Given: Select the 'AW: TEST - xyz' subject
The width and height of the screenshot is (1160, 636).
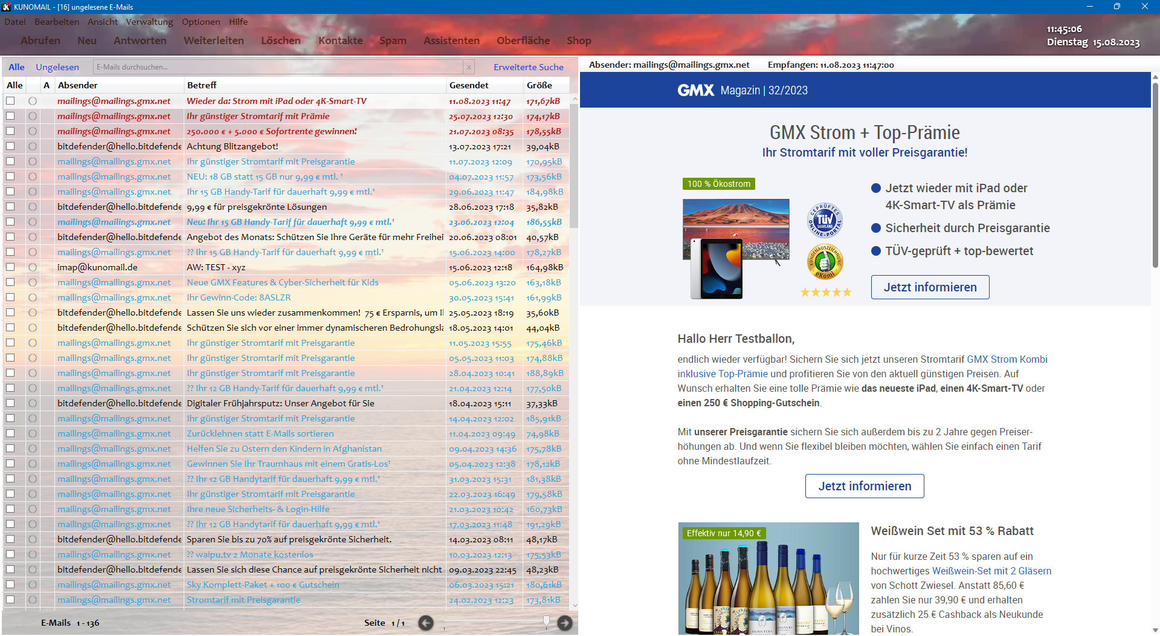Looking at the screenshot, I should pyautogui.click(x=216, y=267).
